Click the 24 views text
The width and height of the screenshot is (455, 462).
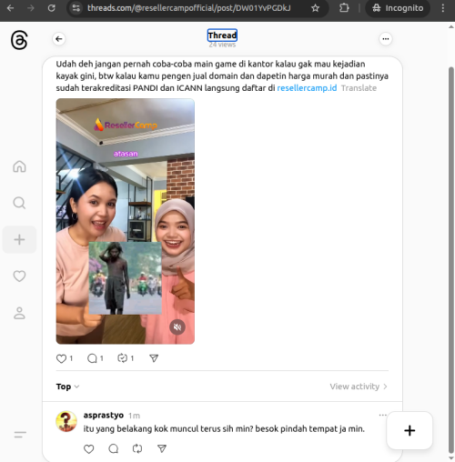pos(222,45)
